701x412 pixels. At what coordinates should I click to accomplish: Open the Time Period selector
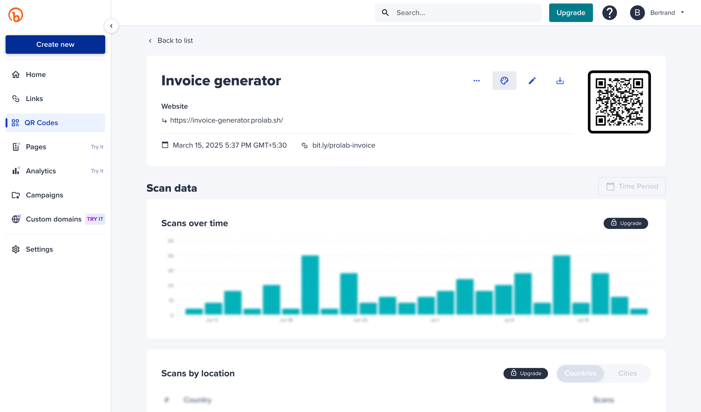click(632, 186)
